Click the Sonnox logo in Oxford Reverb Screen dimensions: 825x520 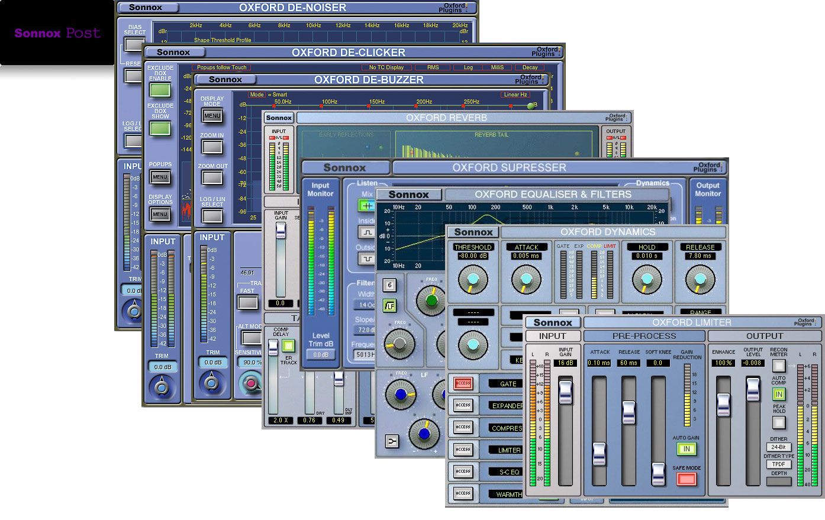(x=279, y=118)
